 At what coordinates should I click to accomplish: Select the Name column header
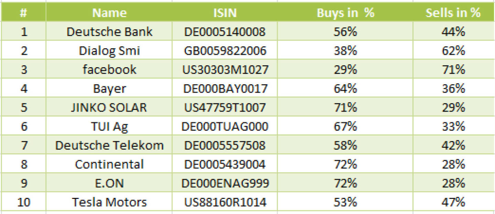click(109, 13)
